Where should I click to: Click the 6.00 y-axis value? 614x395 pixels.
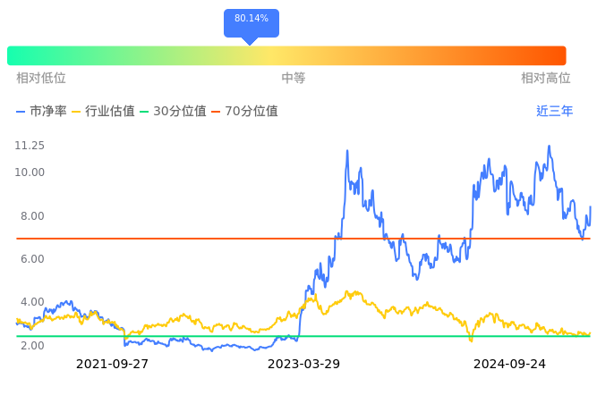coord(33,259)
